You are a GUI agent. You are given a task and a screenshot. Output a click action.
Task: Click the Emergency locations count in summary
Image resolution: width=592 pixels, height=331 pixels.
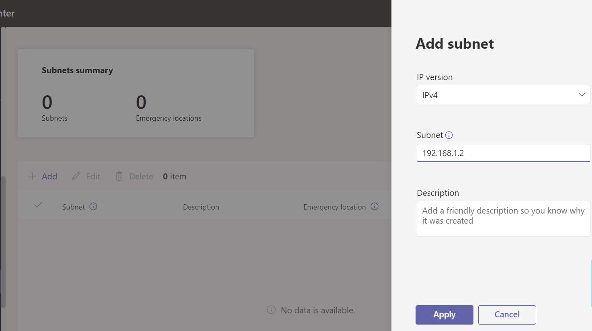[x=141, y=103]
